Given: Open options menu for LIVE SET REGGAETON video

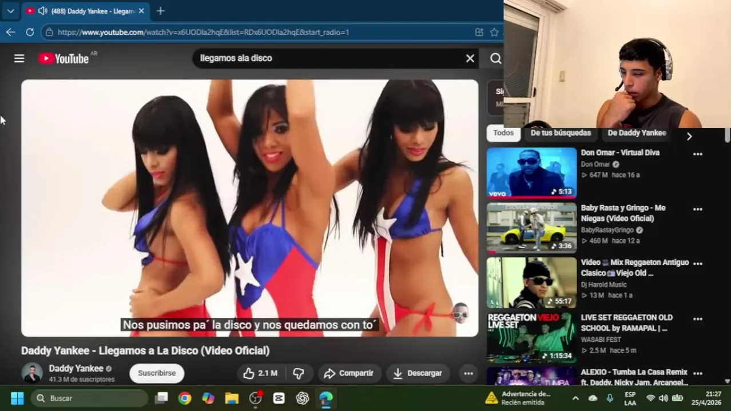Looking at the screenshot, I should pyautogui.click(x=698, y=319).
